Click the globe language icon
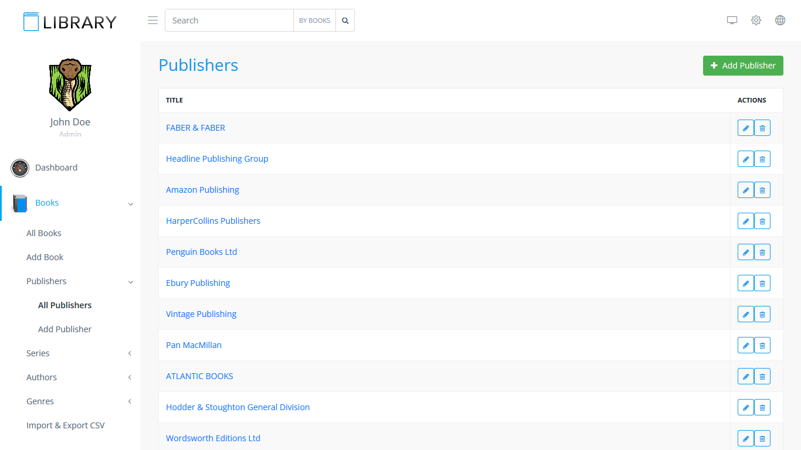Viewport: 801px width, 450px height. 780,21
